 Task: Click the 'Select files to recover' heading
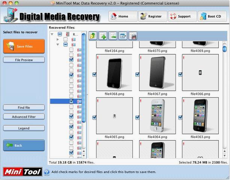tap(20, 32)
